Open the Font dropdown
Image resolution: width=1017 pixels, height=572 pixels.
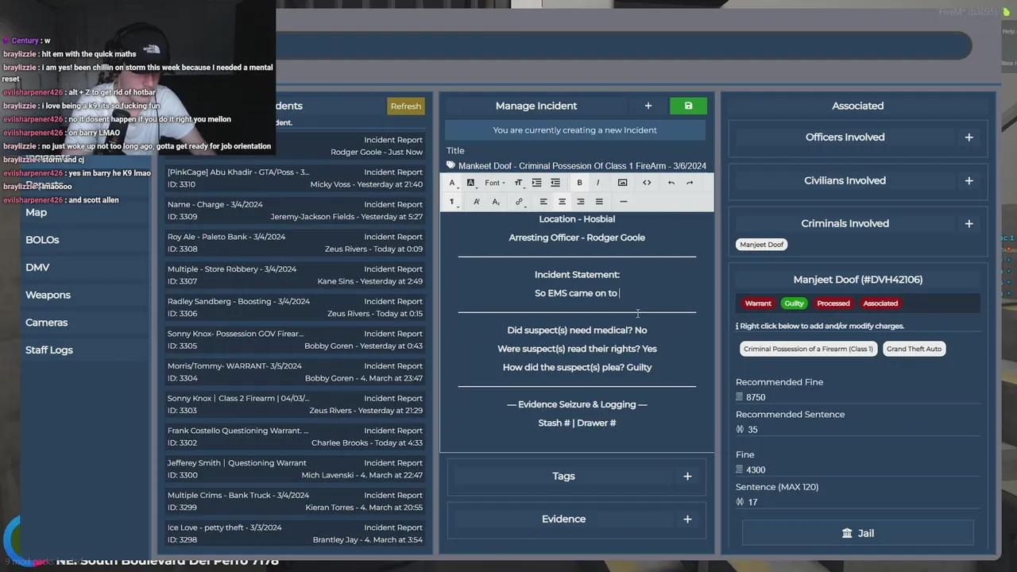coord(494,183)
